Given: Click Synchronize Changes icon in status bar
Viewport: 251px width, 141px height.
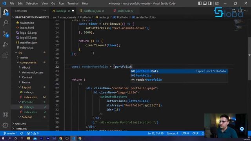Looking at the screenshot, I should pyautogui.click(x=22, y=133).
